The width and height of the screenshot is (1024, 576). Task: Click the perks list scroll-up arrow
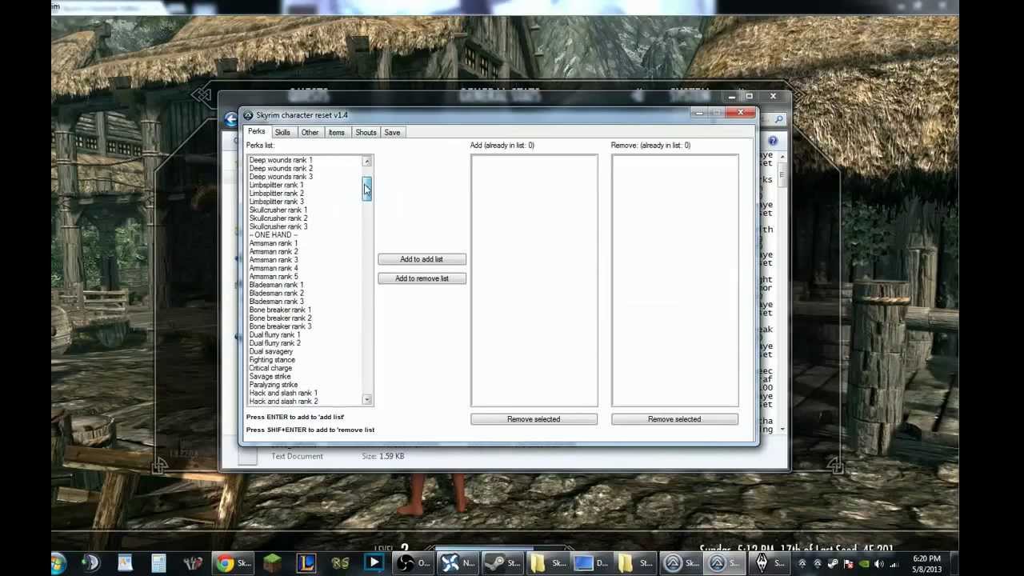coord(367,162)
